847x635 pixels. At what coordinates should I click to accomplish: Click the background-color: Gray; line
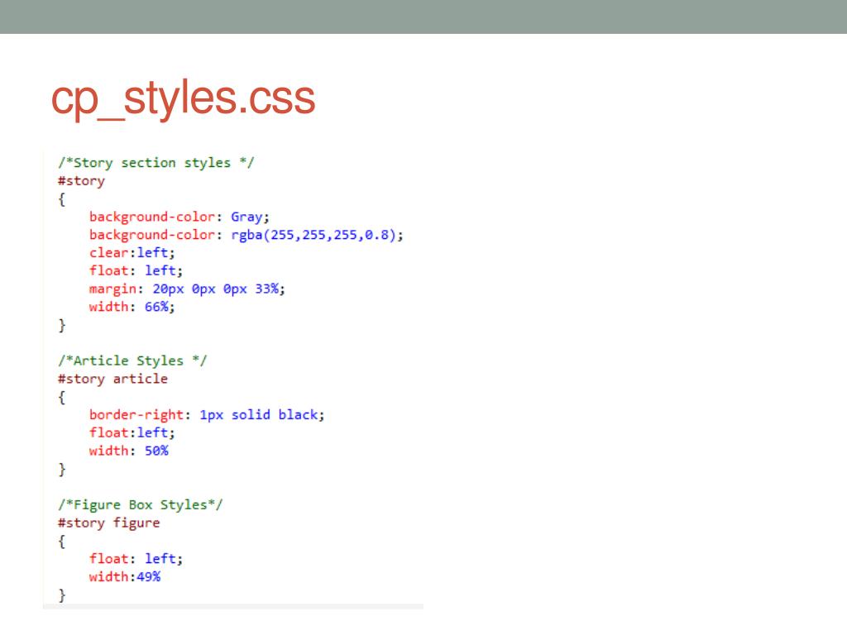(x=179, y=217)
